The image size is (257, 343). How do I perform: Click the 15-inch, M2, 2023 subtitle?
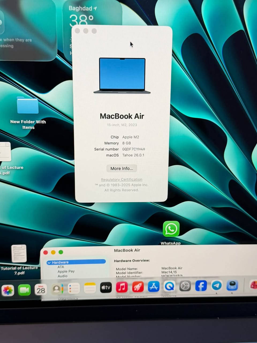[x=122, y=125]
